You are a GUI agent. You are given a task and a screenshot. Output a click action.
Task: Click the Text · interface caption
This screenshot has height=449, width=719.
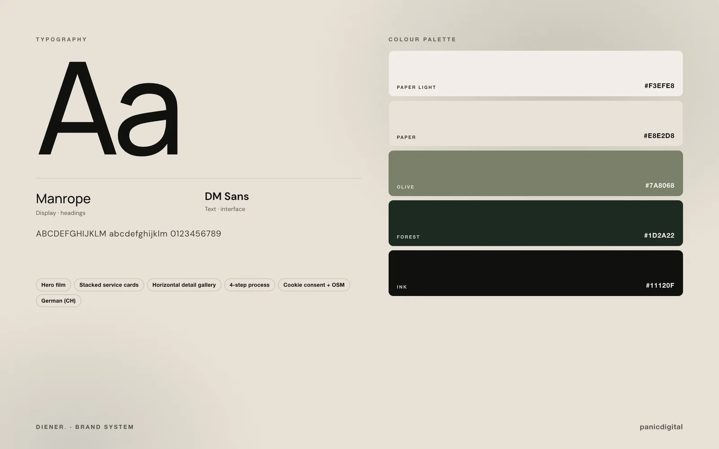pyautogui.click(x=225, y=209)
